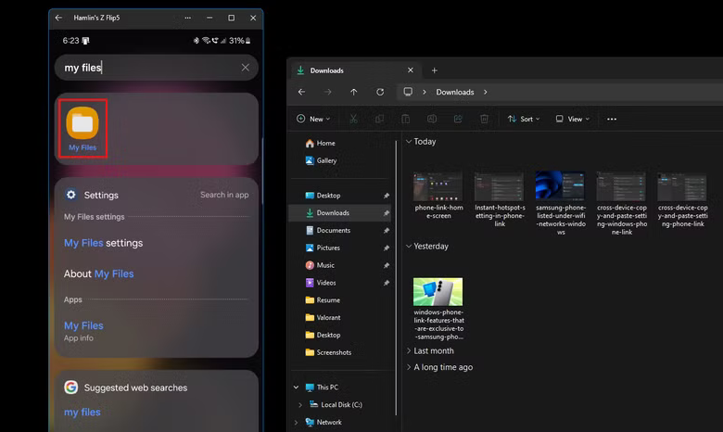Select the phone-link-home-screen thumbnail

(438, 188)
